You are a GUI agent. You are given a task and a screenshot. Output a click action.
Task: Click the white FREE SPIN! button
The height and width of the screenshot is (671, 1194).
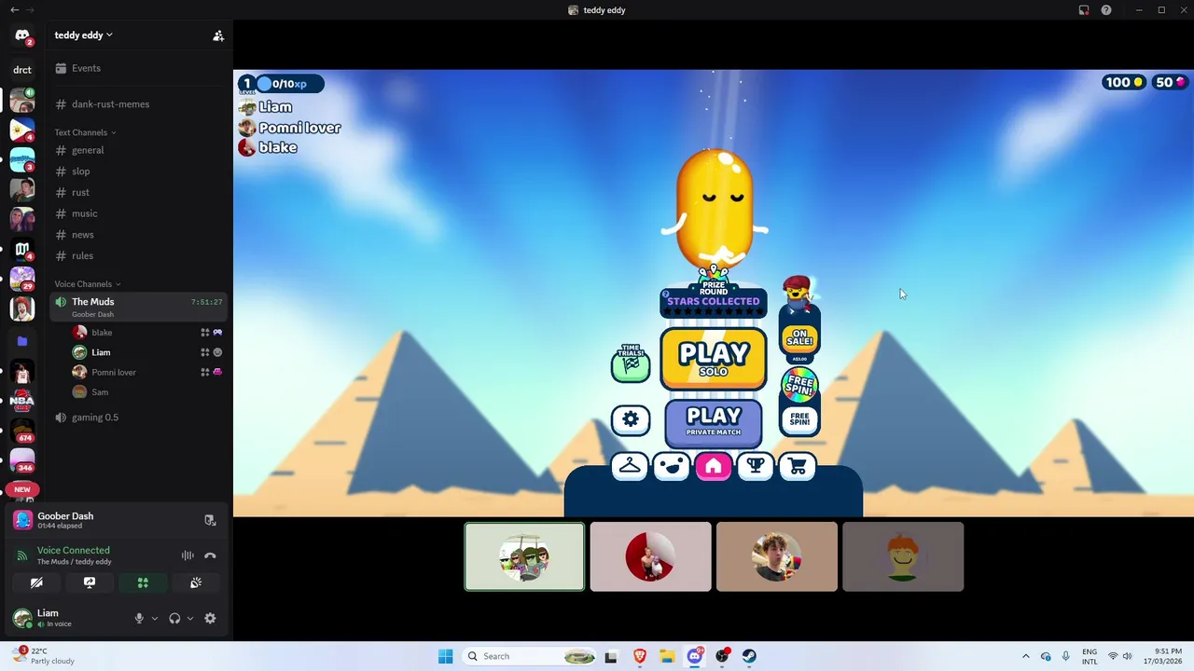coord(799,419)
